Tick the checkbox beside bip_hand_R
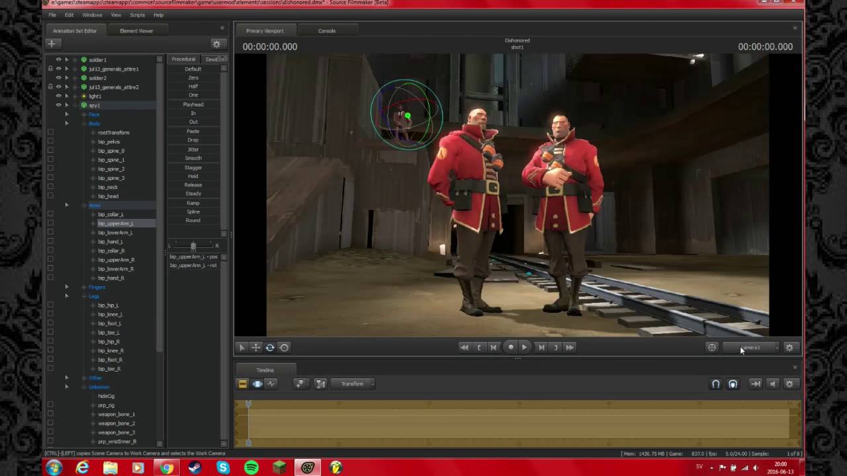Viewport: 847px width, 476px height. [x=50, y=278]
